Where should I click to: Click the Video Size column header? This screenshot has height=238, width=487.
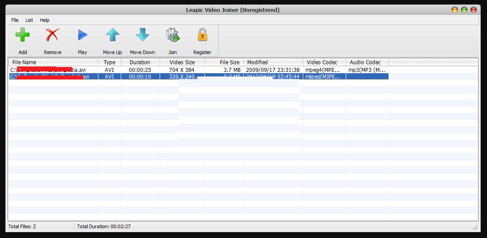click(x=182, y=63)
